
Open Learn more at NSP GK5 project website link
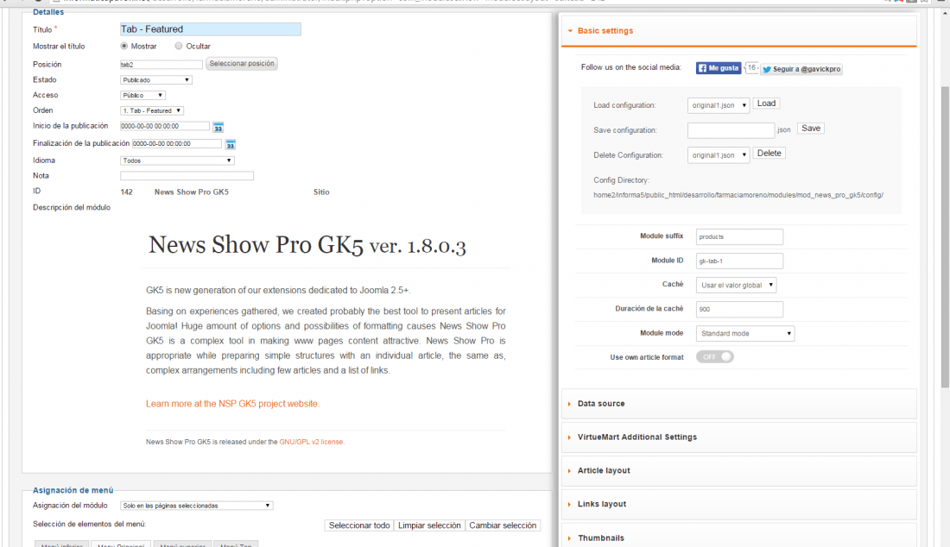pyautogui.click(x=232, y=404)
